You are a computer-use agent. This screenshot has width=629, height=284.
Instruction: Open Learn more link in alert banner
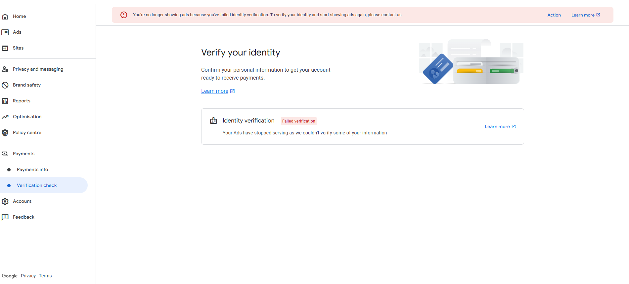586,15
